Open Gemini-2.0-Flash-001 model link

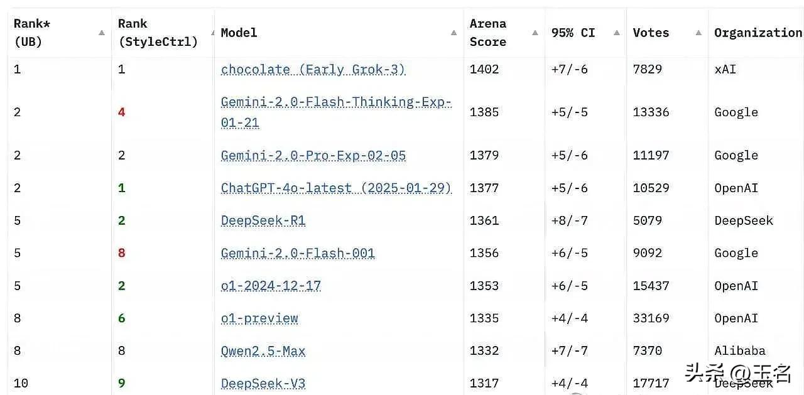(298, 253)
